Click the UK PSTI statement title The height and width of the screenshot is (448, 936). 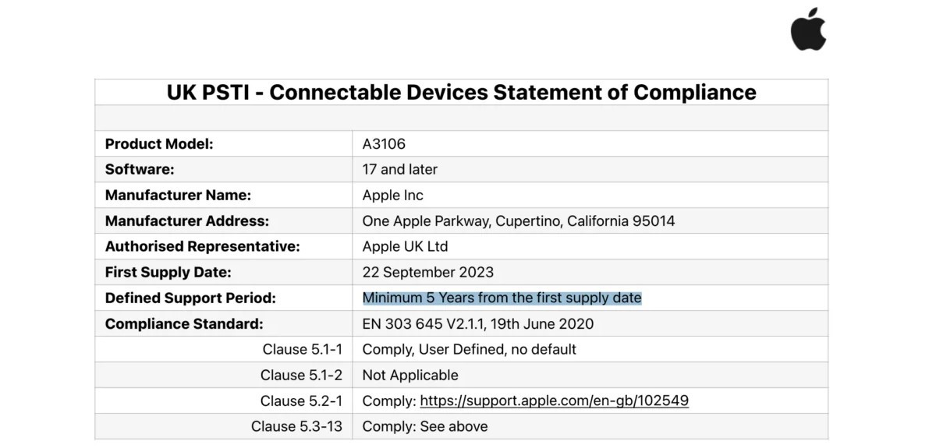coord(461,92)
